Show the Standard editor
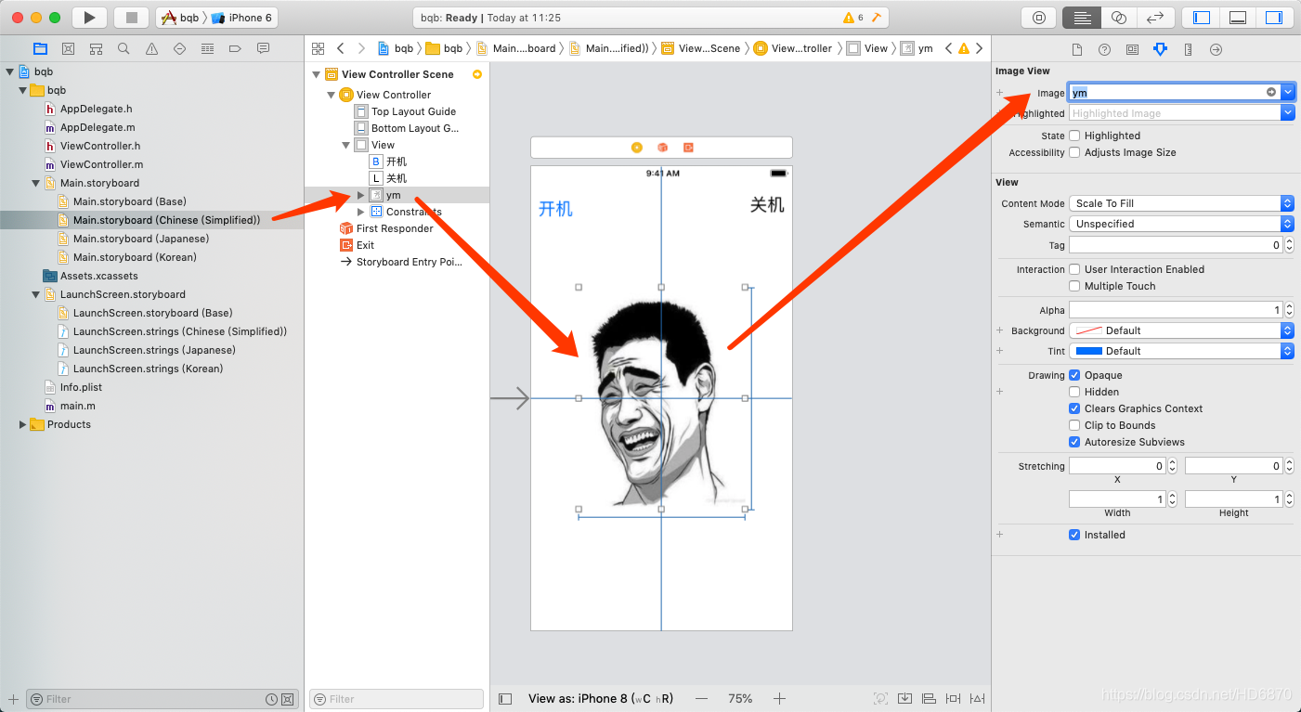This screenshot has height=712, width=1301. click(x=1083, y=17)
